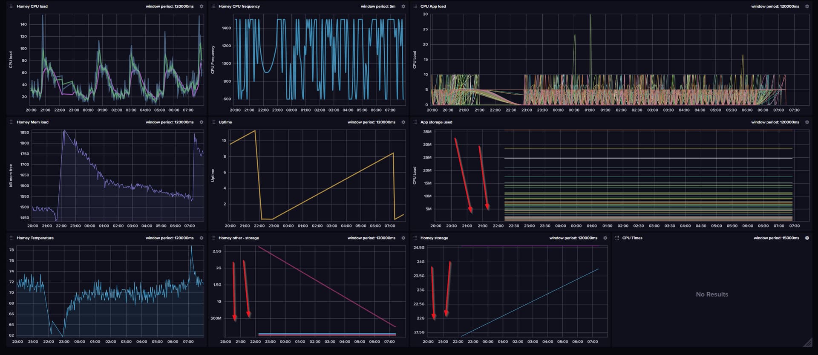Click the No Results text in CPU Times
The width and height of the screenshot is (818, 355).
coord(712,294)
